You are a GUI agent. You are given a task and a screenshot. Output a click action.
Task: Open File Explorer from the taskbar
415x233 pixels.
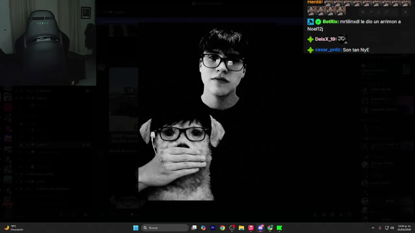click(241, 228)
